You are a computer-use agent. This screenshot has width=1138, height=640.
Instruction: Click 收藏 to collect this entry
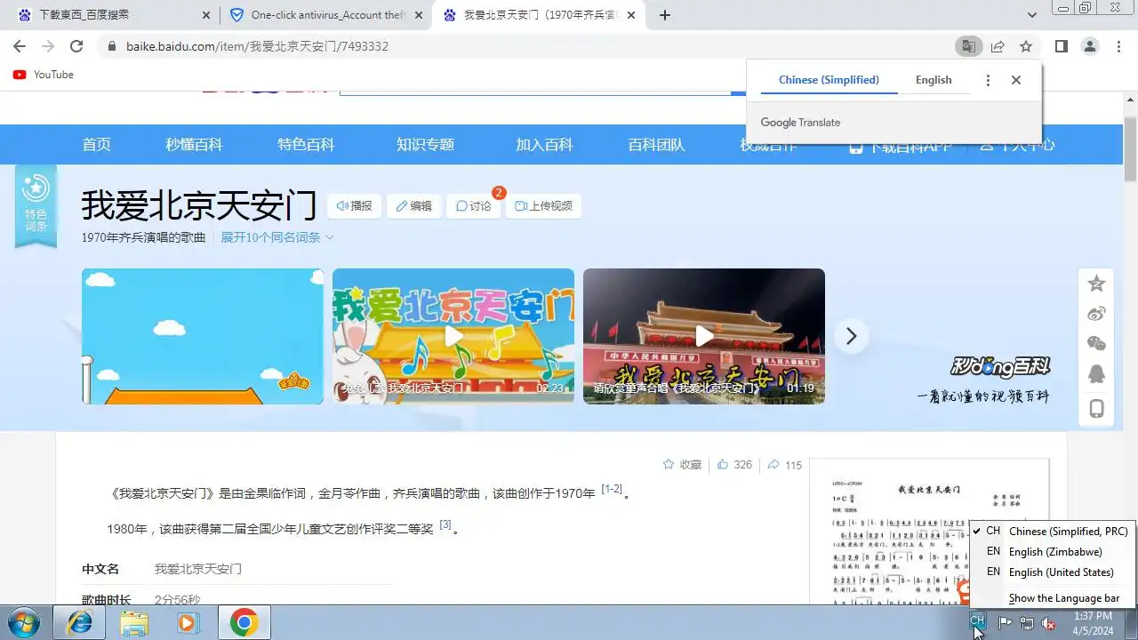pyautogui.click(x=682, y=465)
